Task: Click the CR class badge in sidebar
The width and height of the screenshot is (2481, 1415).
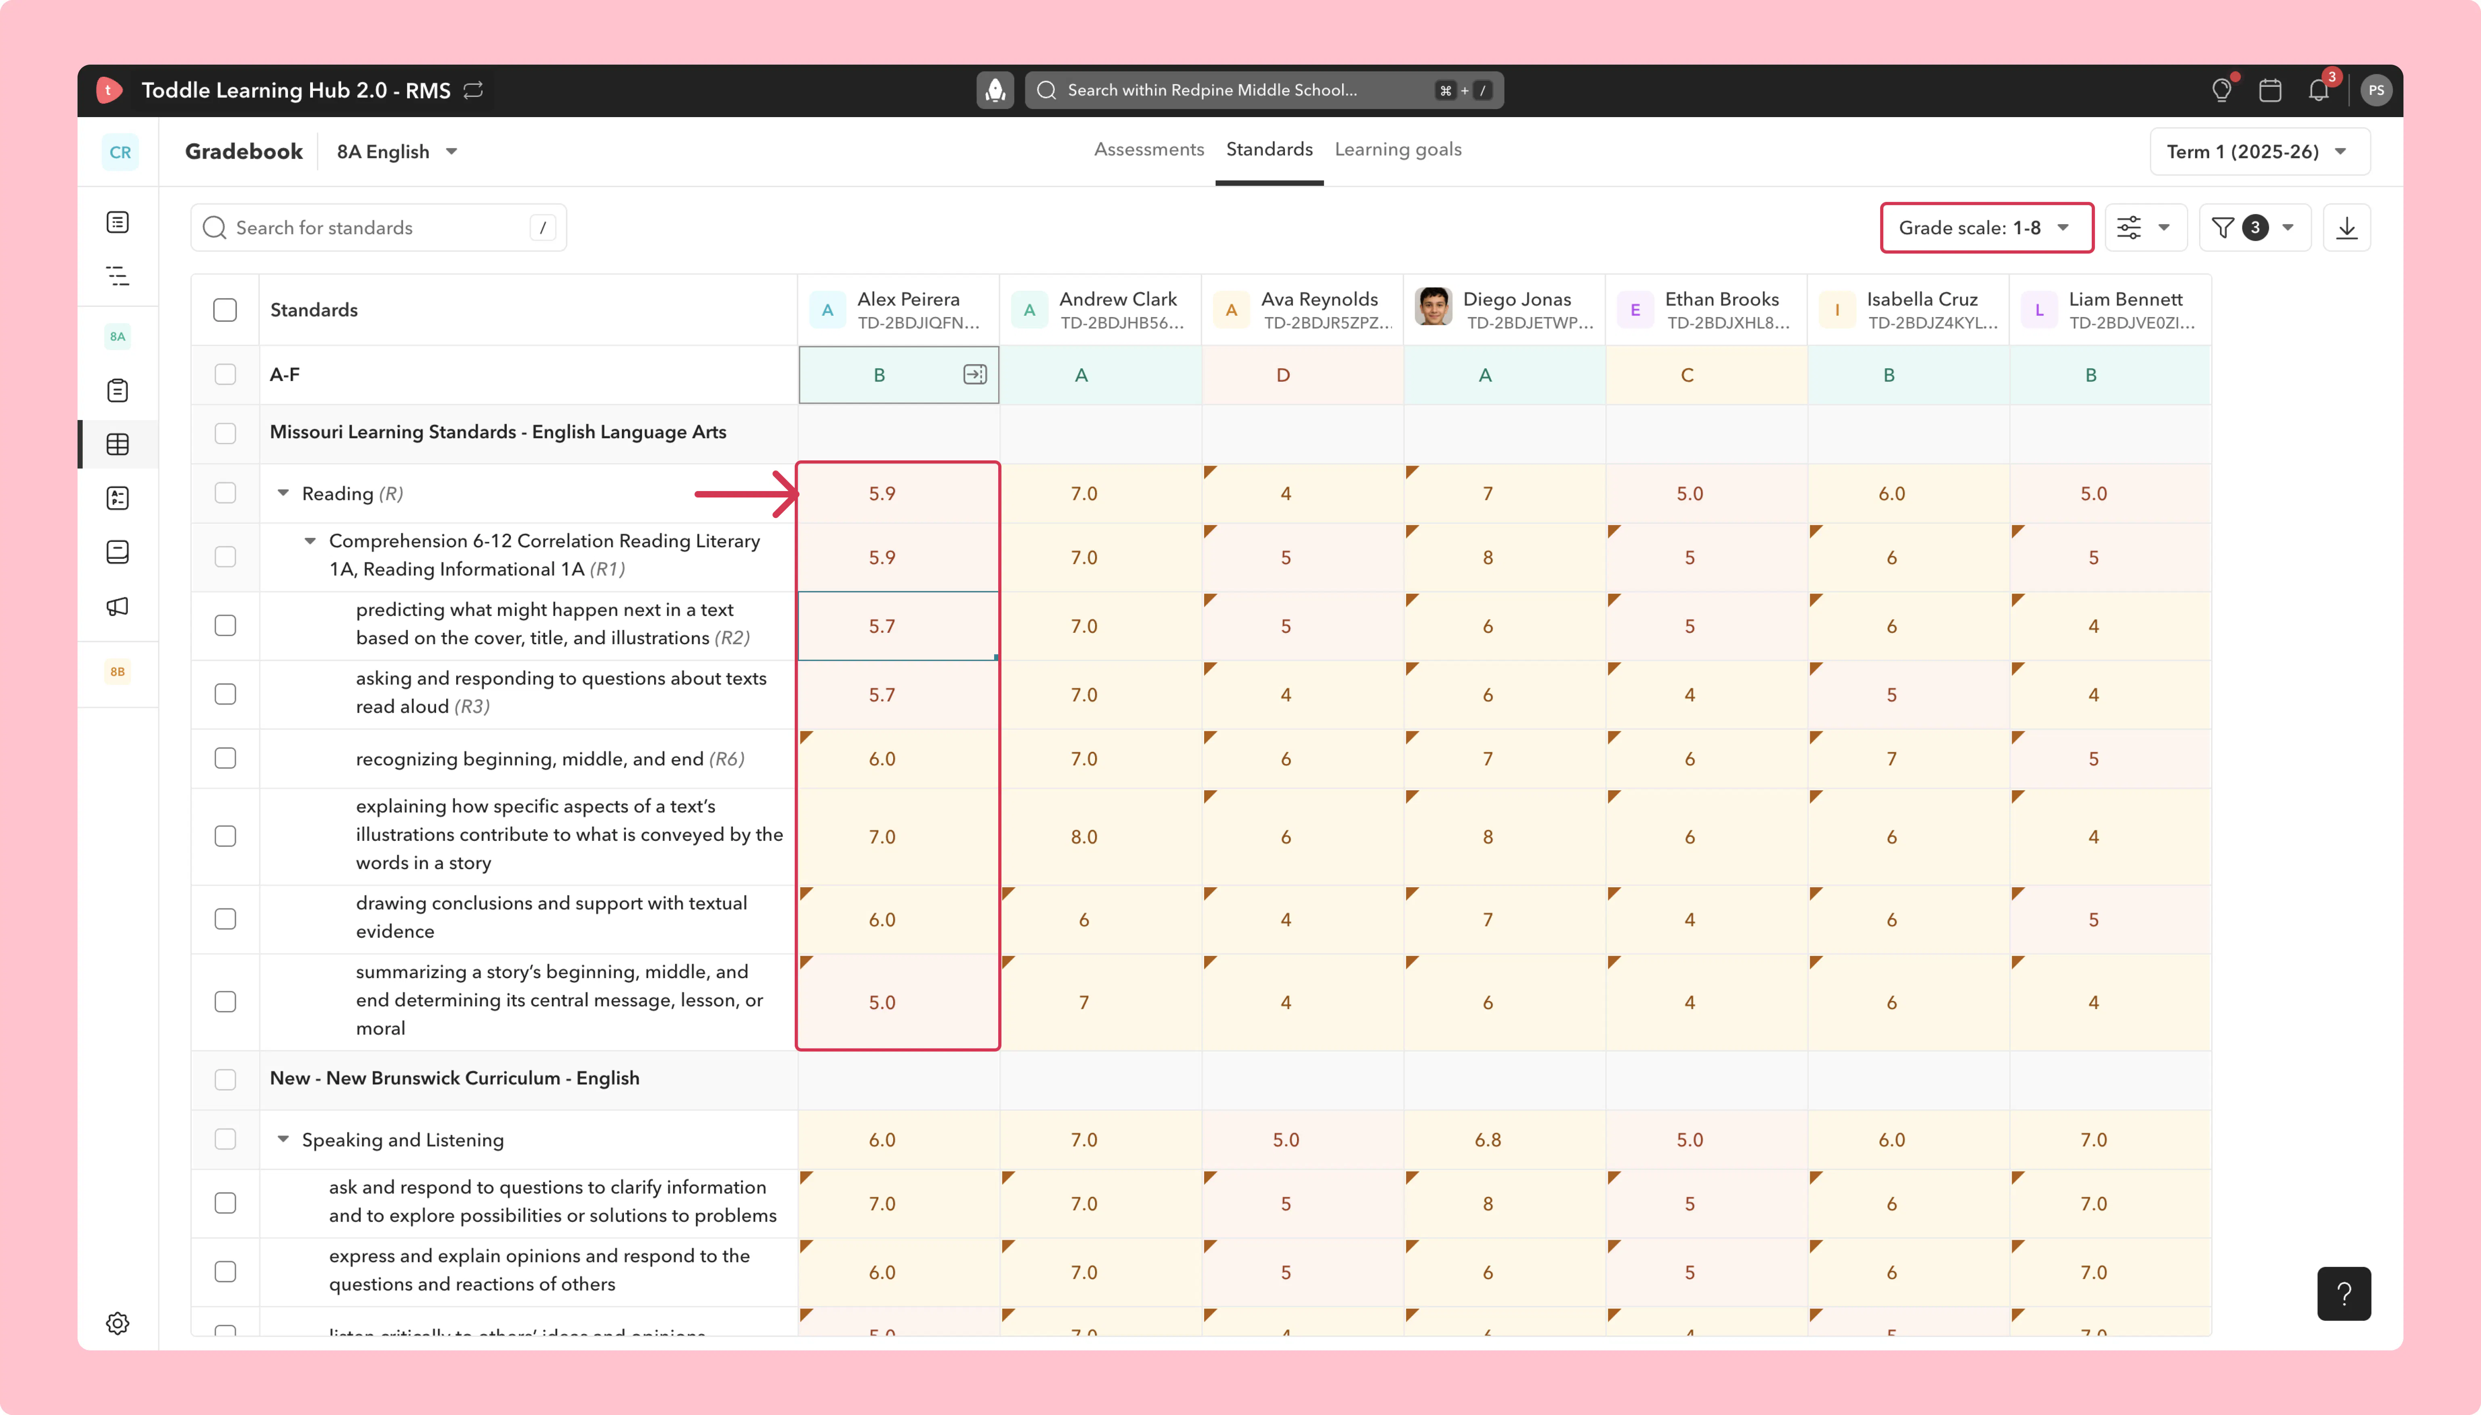Action: click(x=120, y=153)
